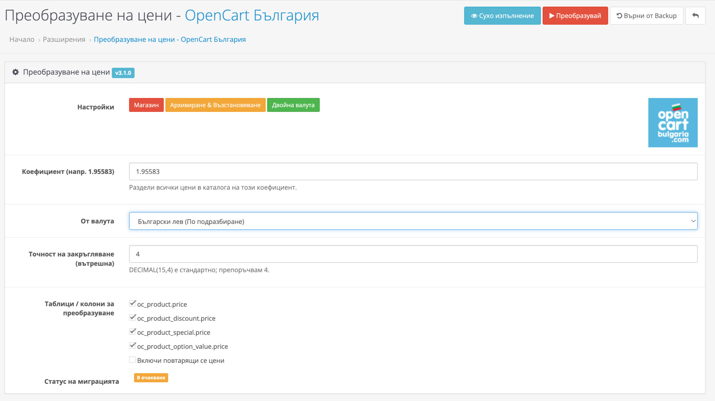Click the back arrow icon button
This screenshot has width=715, height=401.
pyautogui.click(x=695, y=16)
